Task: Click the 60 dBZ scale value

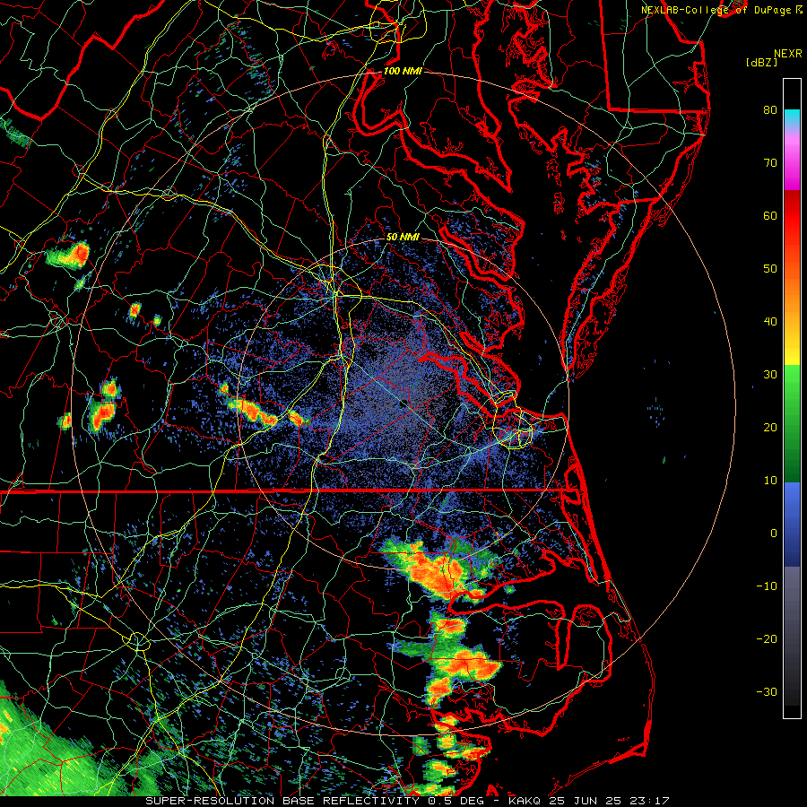Action: (770, 215)
